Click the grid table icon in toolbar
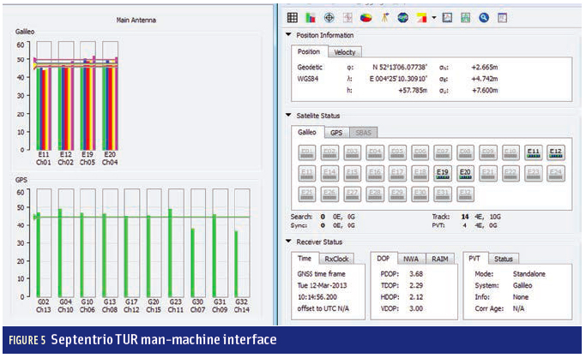The image size is (586, 358). coord(293,16)
